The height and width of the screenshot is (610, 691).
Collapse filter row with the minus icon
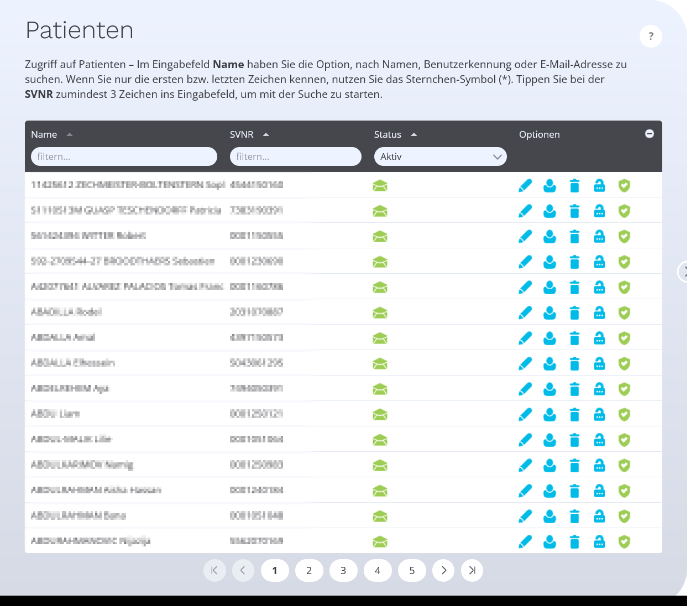650,134
